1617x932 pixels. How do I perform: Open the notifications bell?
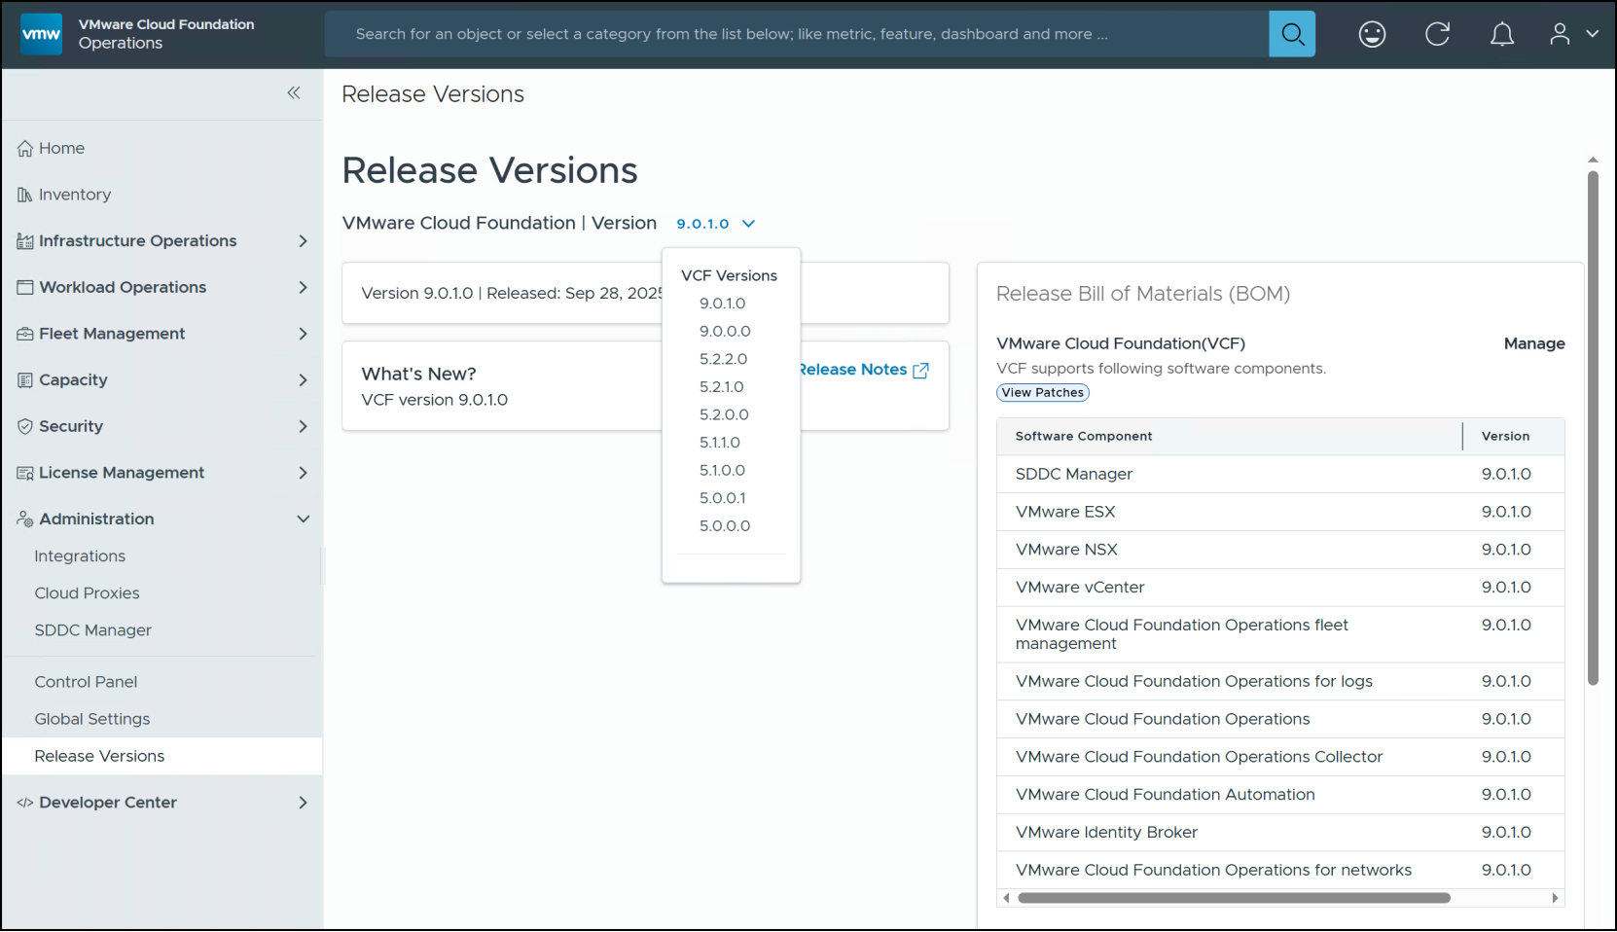click(x=1502, y=34)
